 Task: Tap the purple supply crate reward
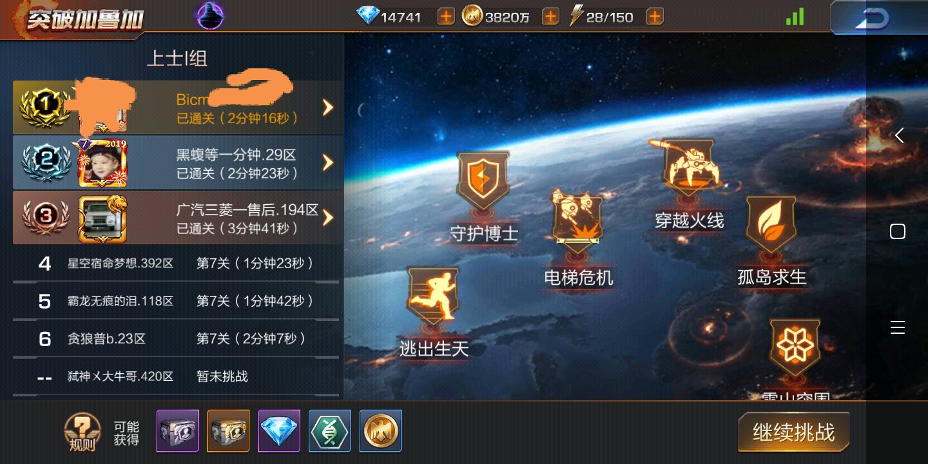point(177,430)
